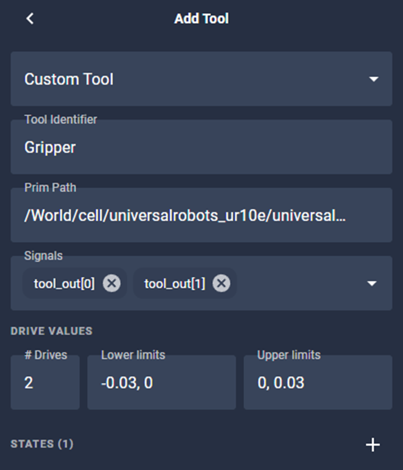
Task: Remove the tool_out[0] signal chip
Action: [x=111, y=284]
